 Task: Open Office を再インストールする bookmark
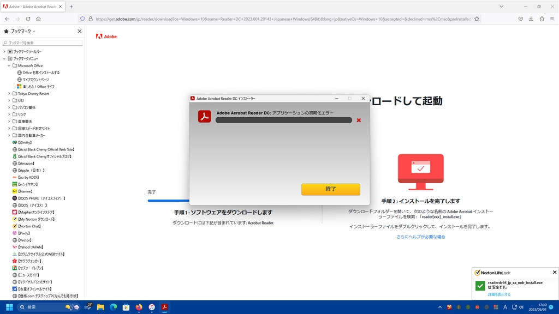click(39, 73)
